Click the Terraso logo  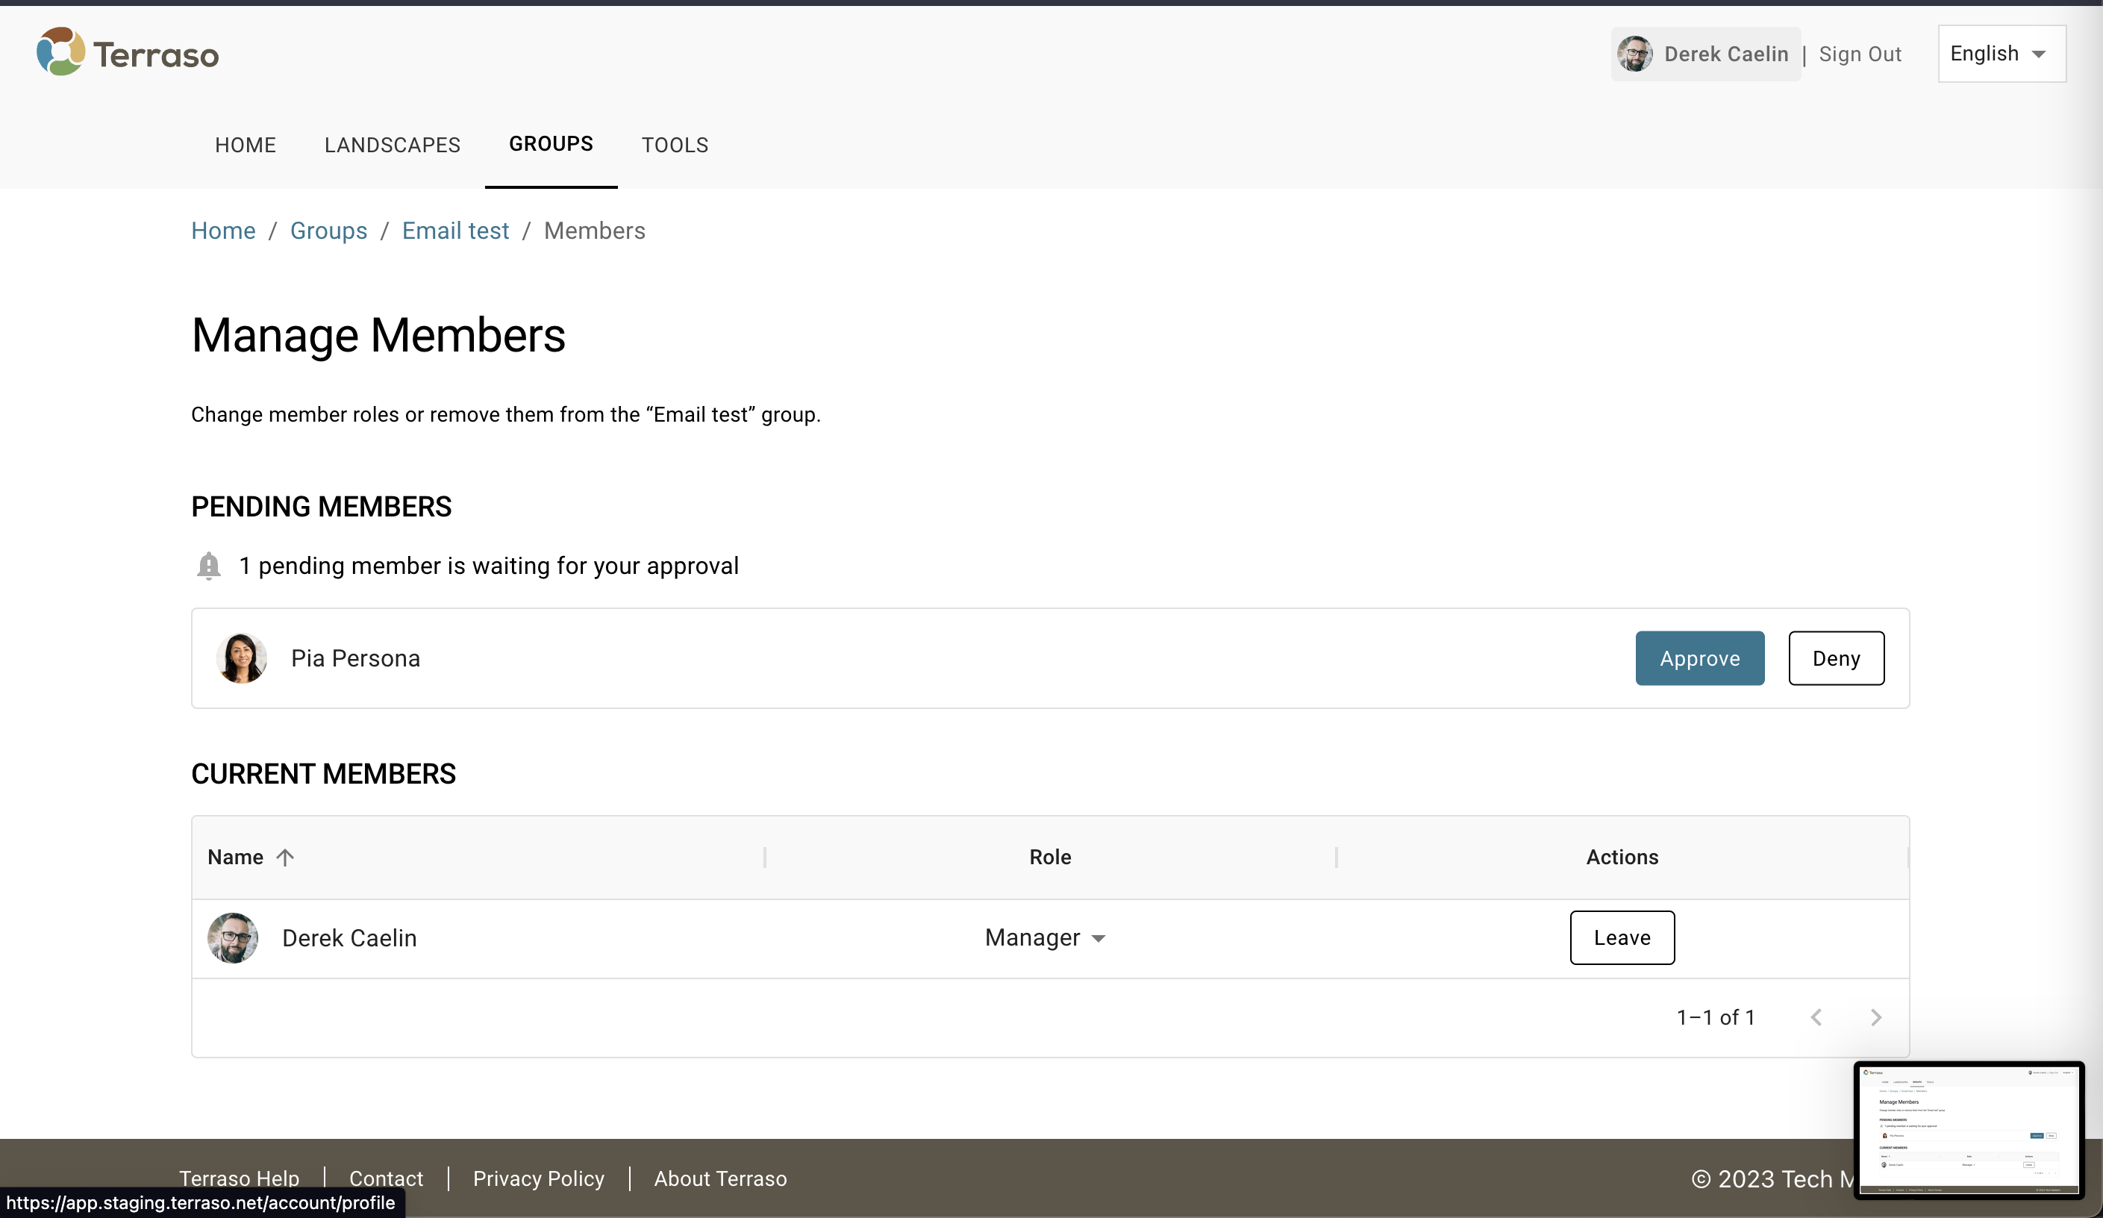(x=127, y=51)
